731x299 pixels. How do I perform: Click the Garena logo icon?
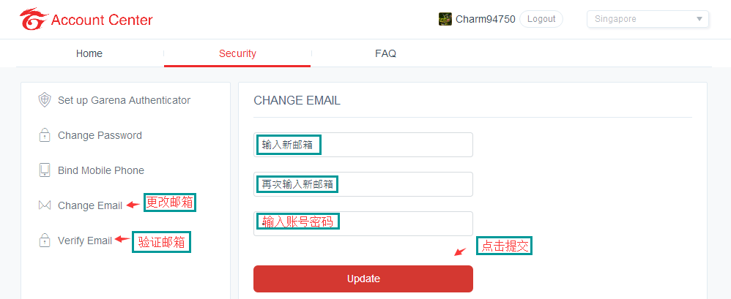[33, 20]
